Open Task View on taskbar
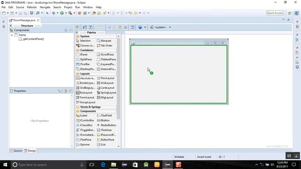Screen dimensions: 301x169 click(92, 165)
